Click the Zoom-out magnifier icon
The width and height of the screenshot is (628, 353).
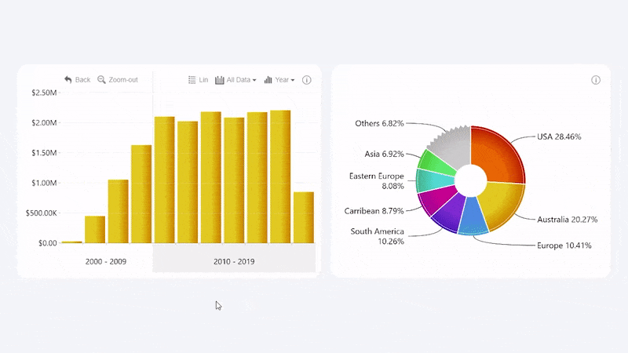(101, 80)
